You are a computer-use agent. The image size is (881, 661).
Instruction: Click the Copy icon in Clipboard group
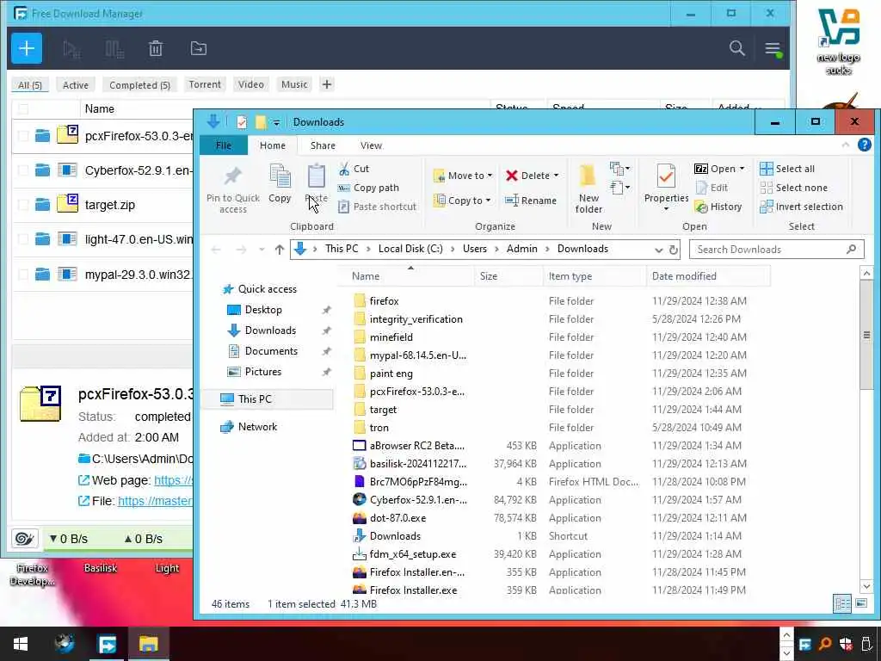pos(280,183)
